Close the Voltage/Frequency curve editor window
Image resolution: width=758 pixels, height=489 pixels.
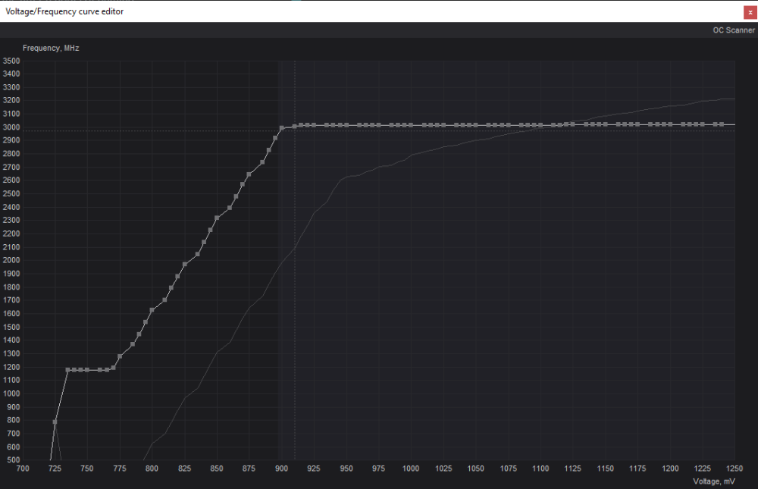click(x=750, y=12)
